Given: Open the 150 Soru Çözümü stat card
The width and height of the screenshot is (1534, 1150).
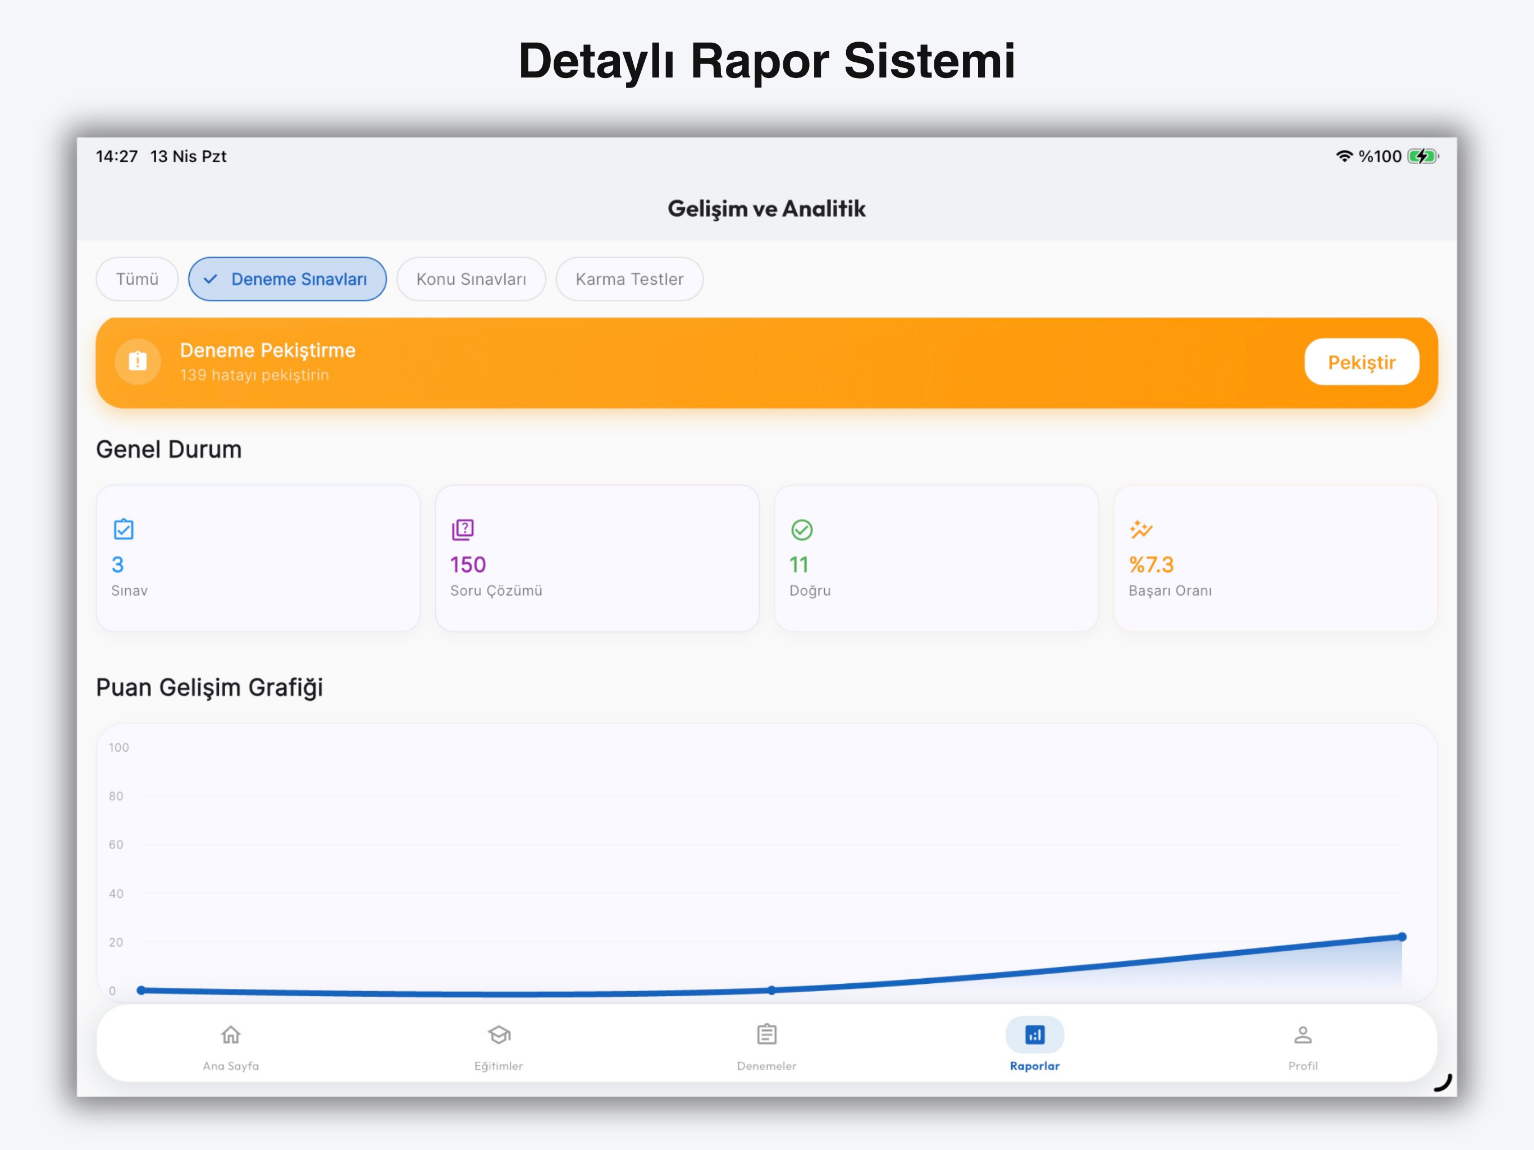Looking at the screenshot, I should 597,558.
